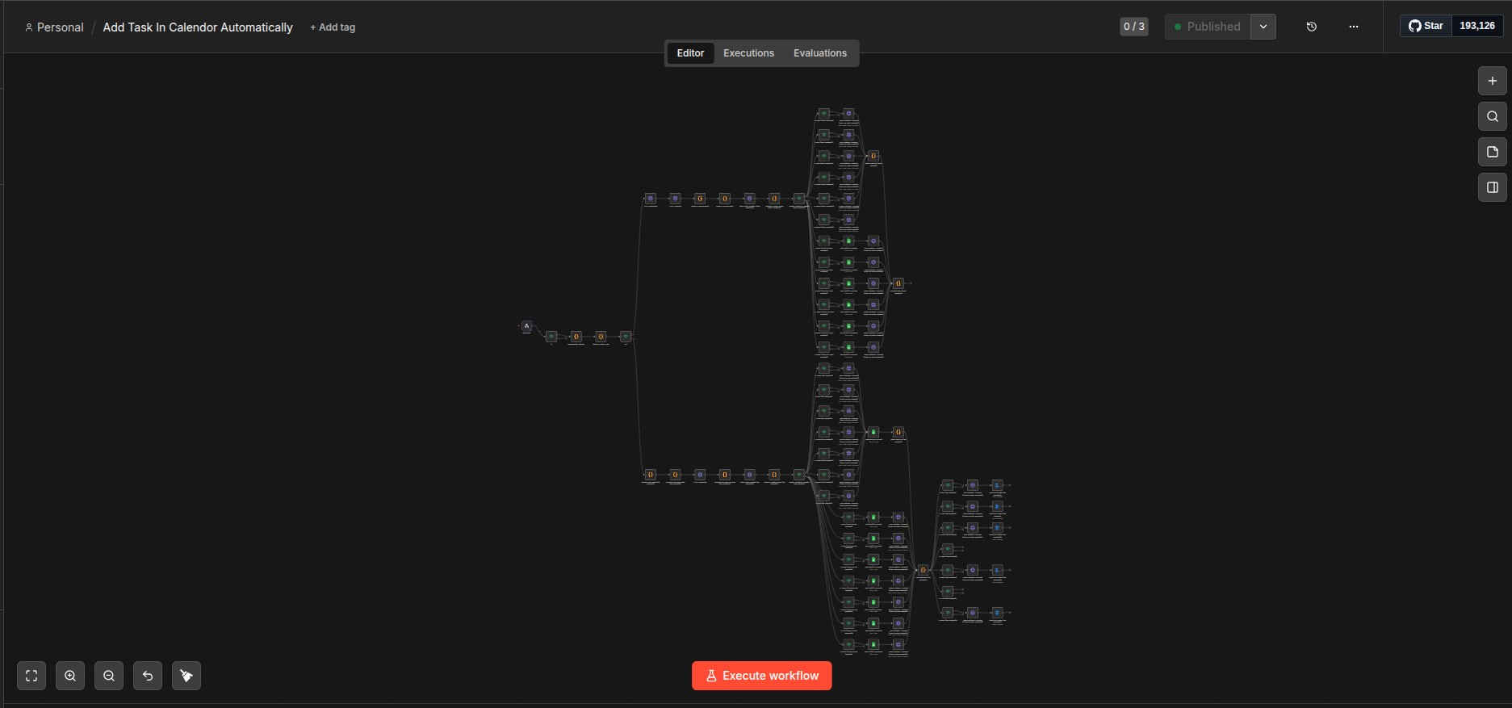The width and height of the screenshot is (1512, 708).
Task: Click the Execute workflow button
Action: tap(762, 676)
